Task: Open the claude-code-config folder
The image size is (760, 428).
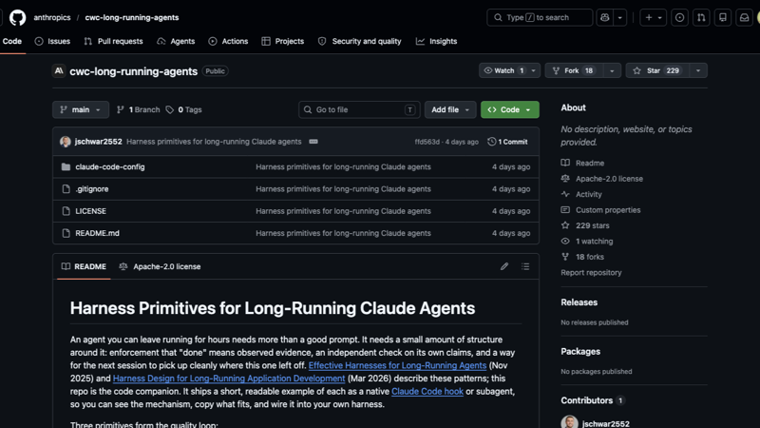Action: (x=110, y=167)
